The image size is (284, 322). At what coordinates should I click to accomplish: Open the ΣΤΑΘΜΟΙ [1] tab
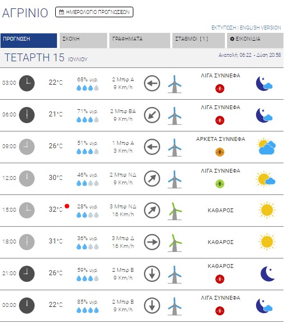click(x=199, y=41)
